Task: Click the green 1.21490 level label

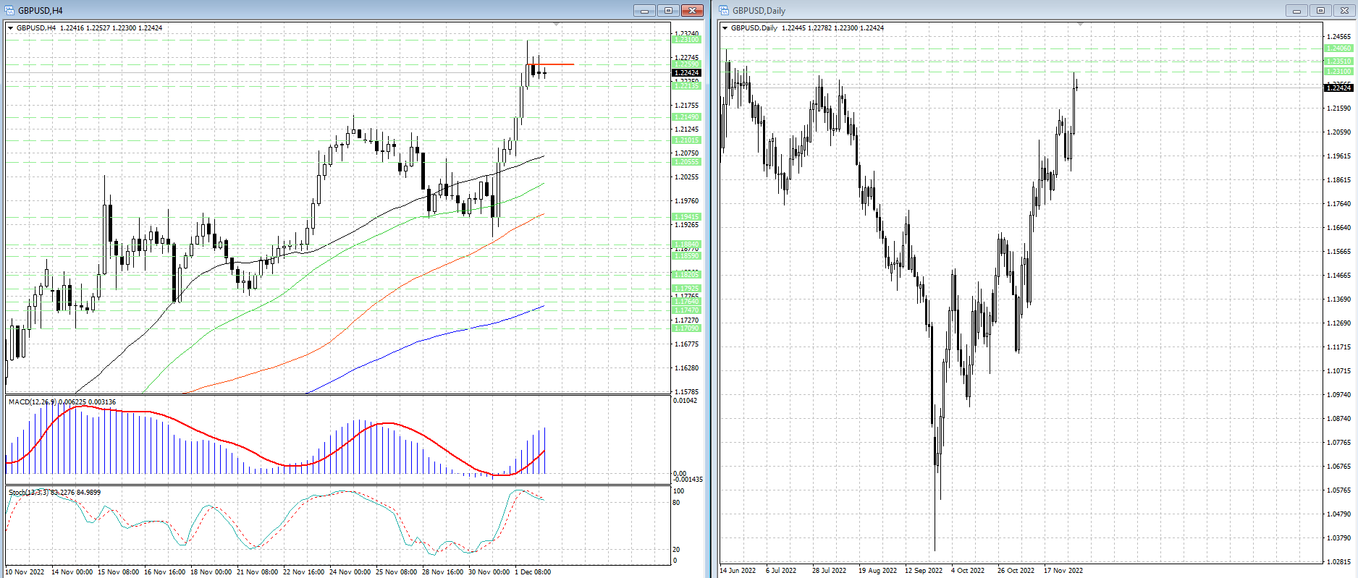Action: (686, 117)
